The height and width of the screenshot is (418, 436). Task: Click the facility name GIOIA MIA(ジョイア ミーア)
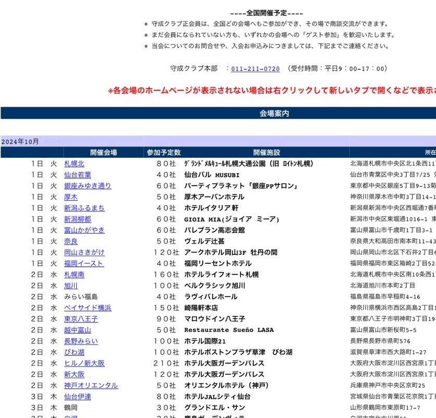(232, 219)
